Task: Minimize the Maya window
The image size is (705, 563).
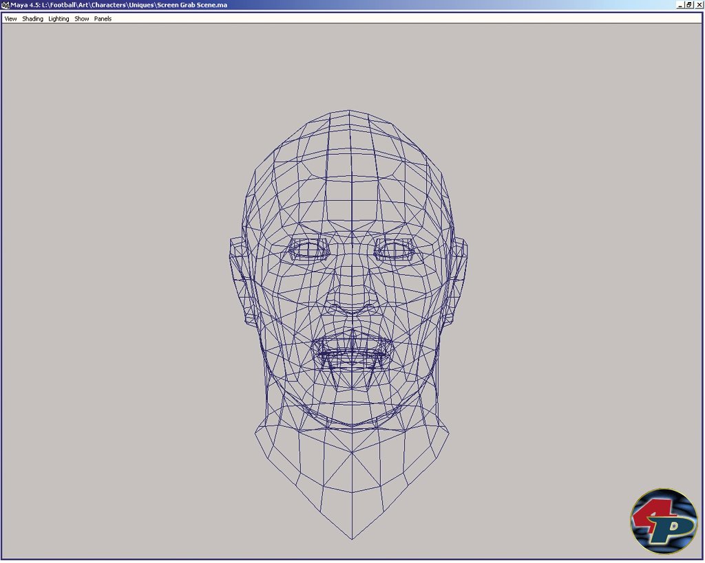Action: (x=680, y=5)
